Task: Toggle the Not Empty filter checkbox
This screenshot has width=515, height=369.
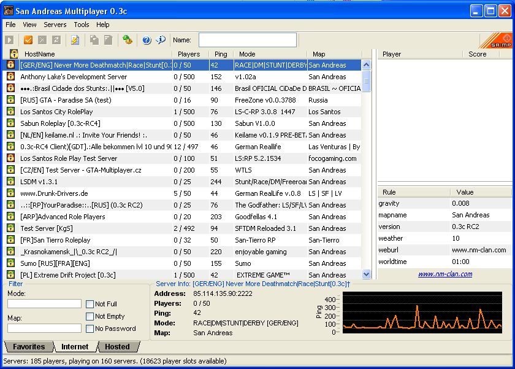Action: (90, 316)
